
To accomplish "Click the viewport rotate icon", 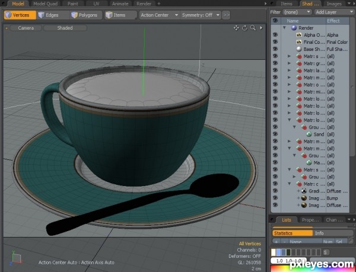I will click(244, 28).
